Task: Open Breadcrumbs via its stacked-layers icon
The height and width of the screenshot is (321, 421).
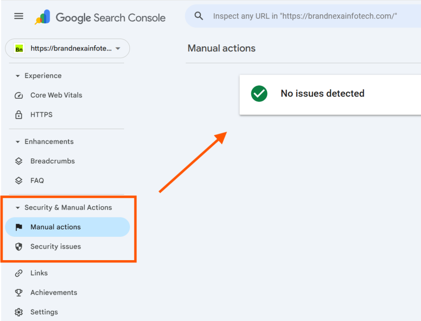Action: (19, 161)
